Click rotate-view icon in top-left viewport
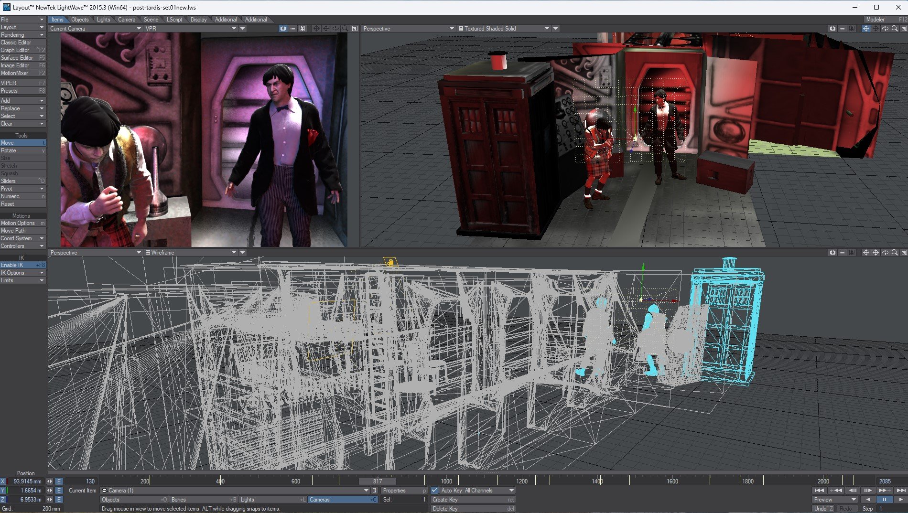 (x=335, y=29)
